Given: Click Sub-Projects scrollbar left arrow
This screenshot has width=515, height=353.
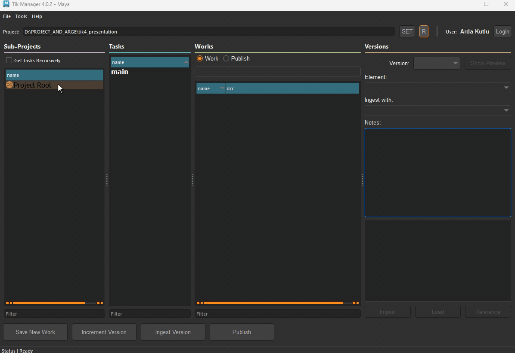Looking at the screenshot, I should [x=9, y=303].
